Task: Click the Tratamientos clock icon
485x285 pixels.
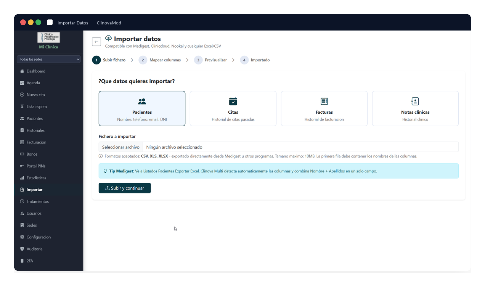Action: pos(22,201)
